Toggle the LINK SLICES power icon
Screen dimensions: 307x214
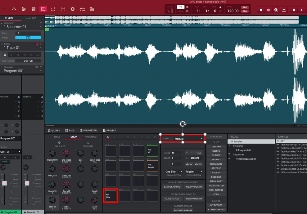pos(59,143)
